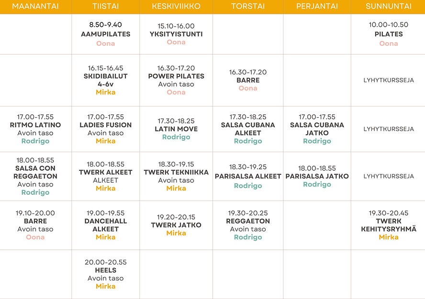The height and width of the screenshot is (299, 425).
Task: Select the KESKIVIIKKO column header
Action: [176, 6]
